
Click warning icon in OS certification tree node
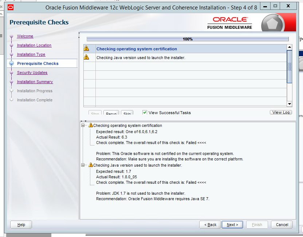91,125
